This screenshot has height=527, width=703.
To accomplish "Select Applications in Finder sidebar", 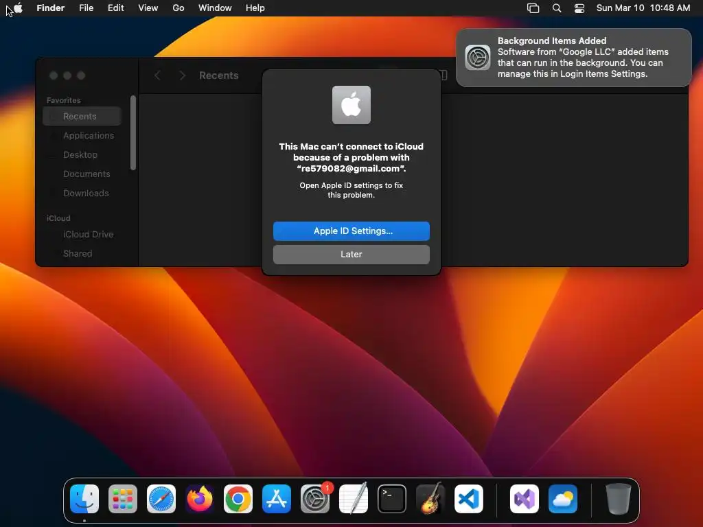I will coord(82,135).
